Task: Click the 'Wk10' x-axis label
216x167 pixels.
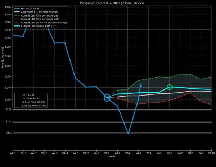Action: click(x=211, y=153)
